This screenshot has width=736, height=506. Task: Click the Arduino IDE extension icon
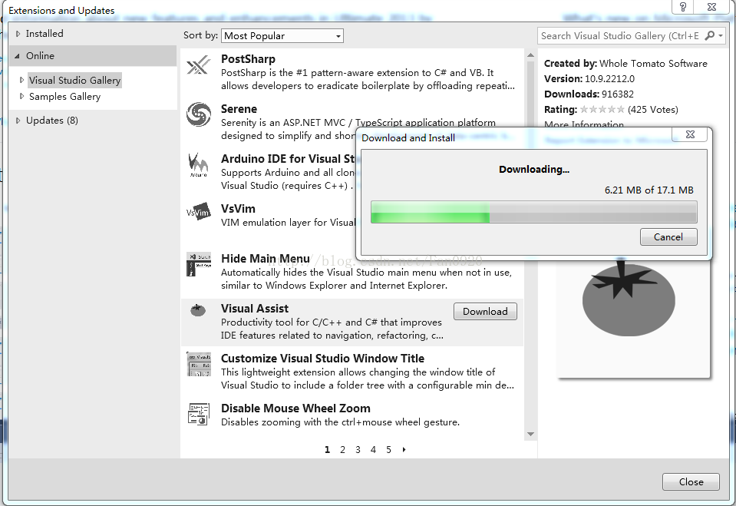198,164
